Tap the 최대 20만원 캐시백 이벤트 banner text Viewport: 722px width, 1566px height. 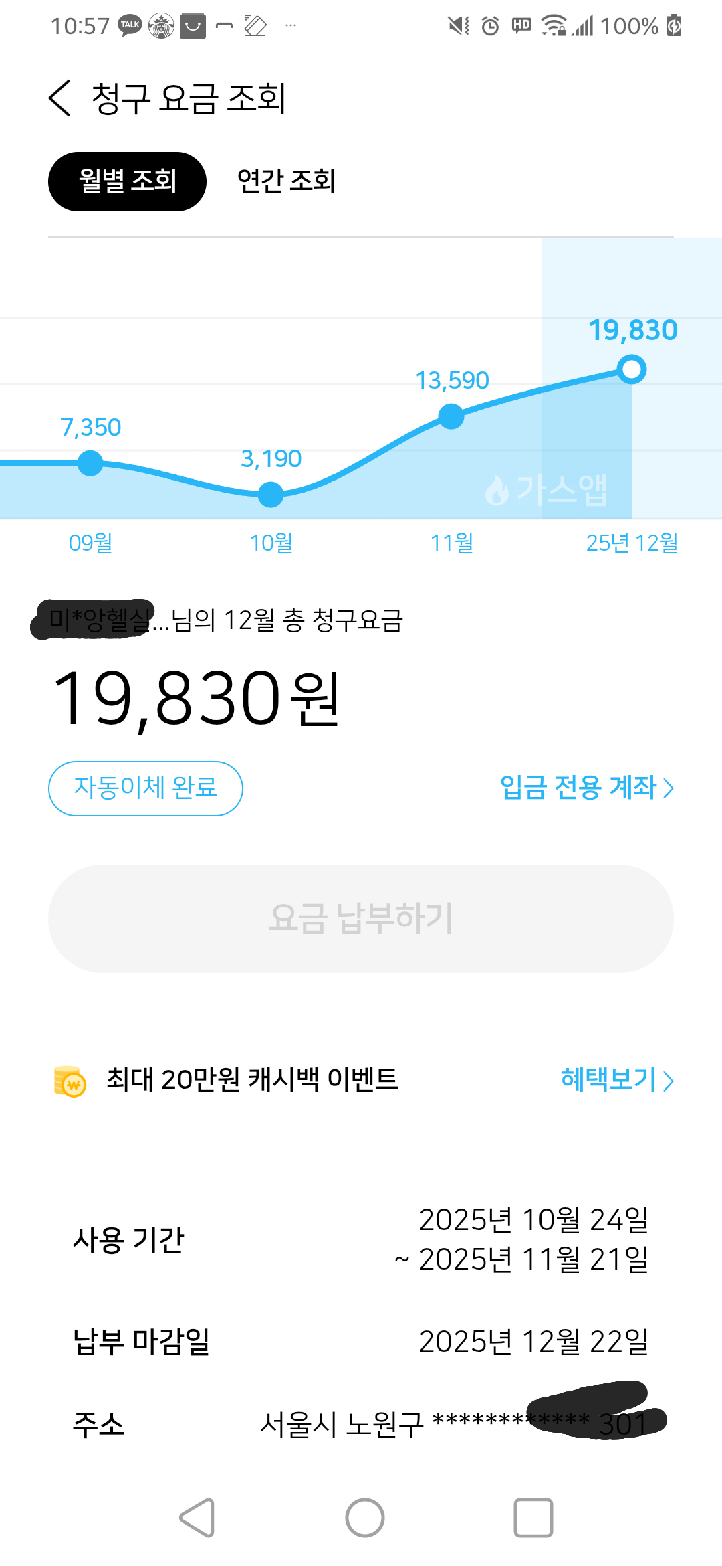point(252,1079)
